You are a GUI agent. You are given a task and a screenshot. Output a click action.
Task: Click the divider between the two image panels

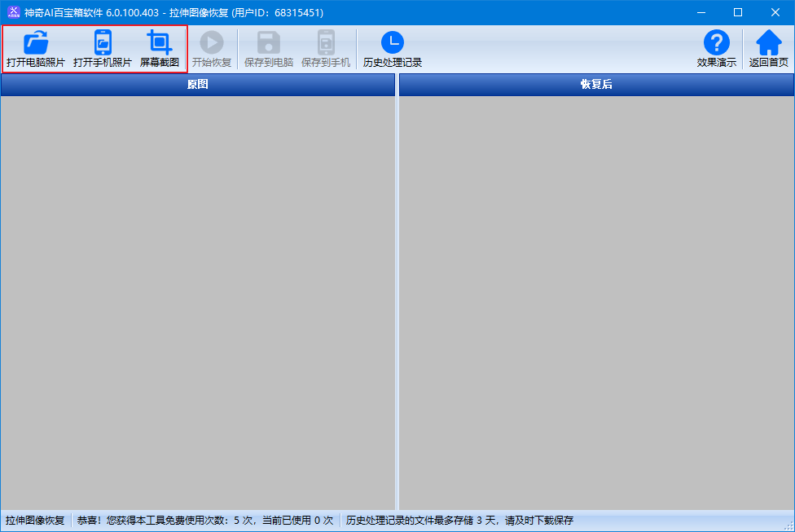tap(397, 301)
